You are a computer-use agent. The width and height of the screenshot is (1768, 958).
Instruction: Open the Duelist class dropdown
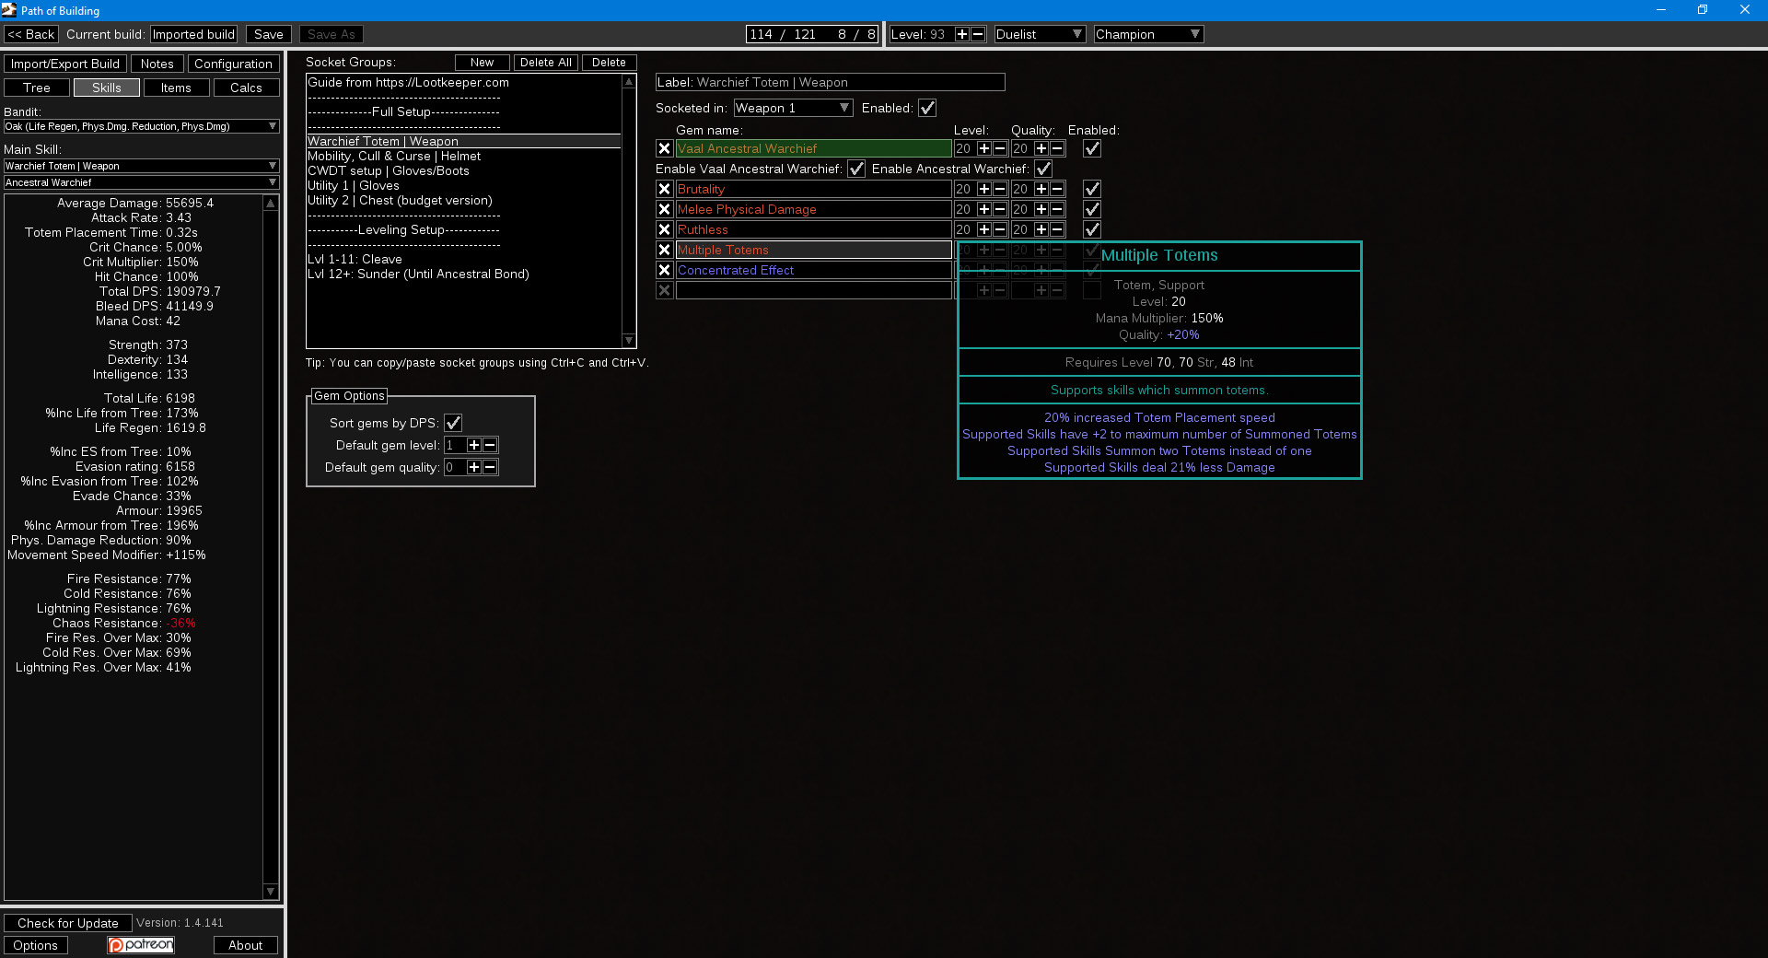[1040, 34]
